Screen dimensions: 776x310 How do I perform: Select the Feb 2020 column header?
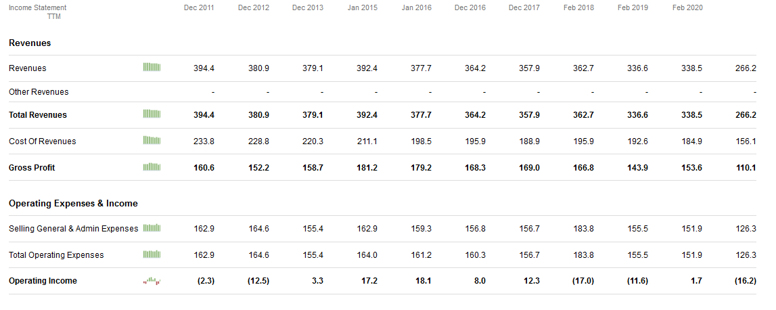click(687, 8)
